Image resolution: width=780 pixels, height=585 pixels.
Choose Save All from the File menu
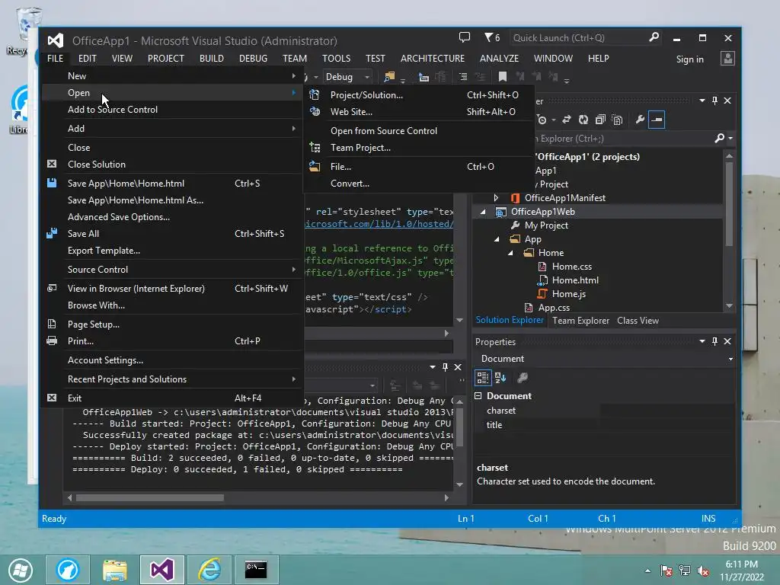pos(172,233)
